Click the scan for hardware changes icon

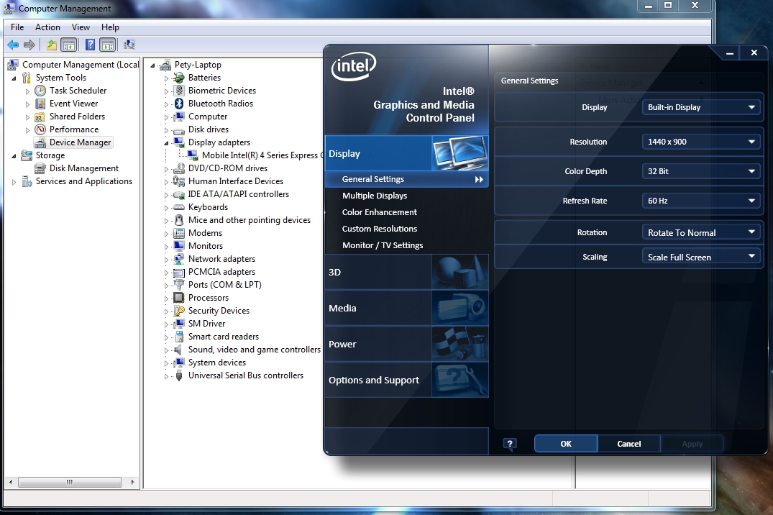click(129, 45)
